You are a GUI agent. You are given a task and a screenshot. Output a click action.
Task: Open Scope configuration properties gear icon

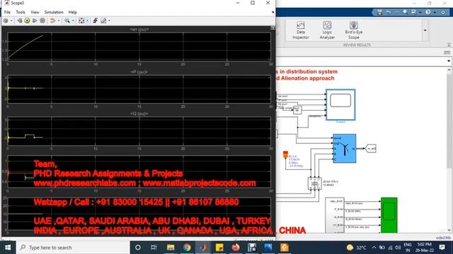6,20
